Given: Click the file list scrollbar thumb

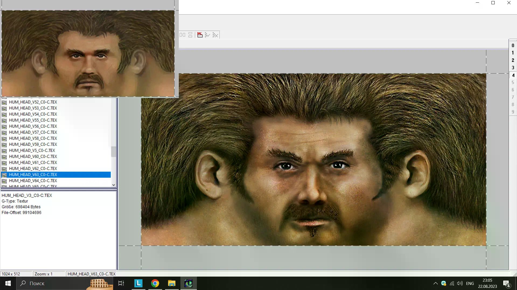Looking at the screenshot, I should pyautogui.click(x=113, y=152).
